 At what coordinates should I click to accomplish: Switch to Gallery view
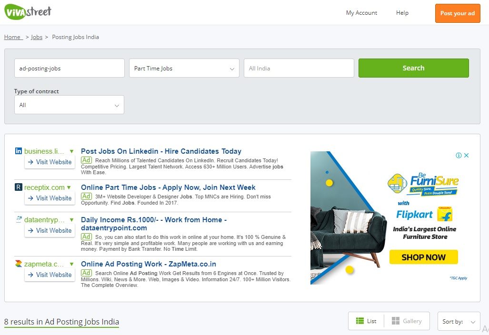tap(407, 321)
